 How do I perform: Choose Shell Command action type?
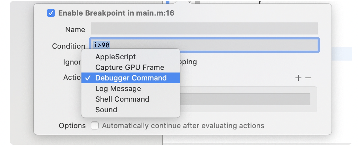click(x=122, y=99)
